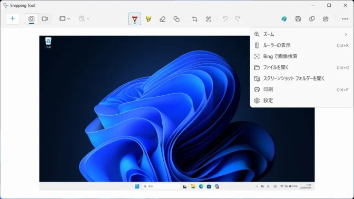Viewport: 354px width, 199px height.
Task: Select the ballpoint pen tool
Action: click(x=135, y=19)
